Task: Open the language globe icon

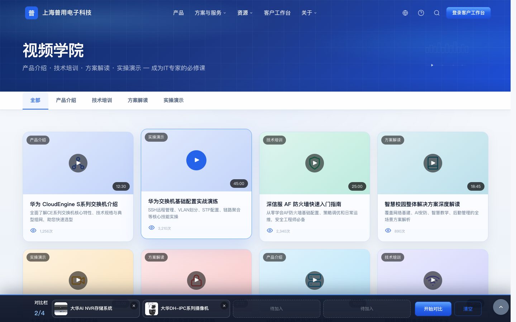Action: tap(405, 13)
